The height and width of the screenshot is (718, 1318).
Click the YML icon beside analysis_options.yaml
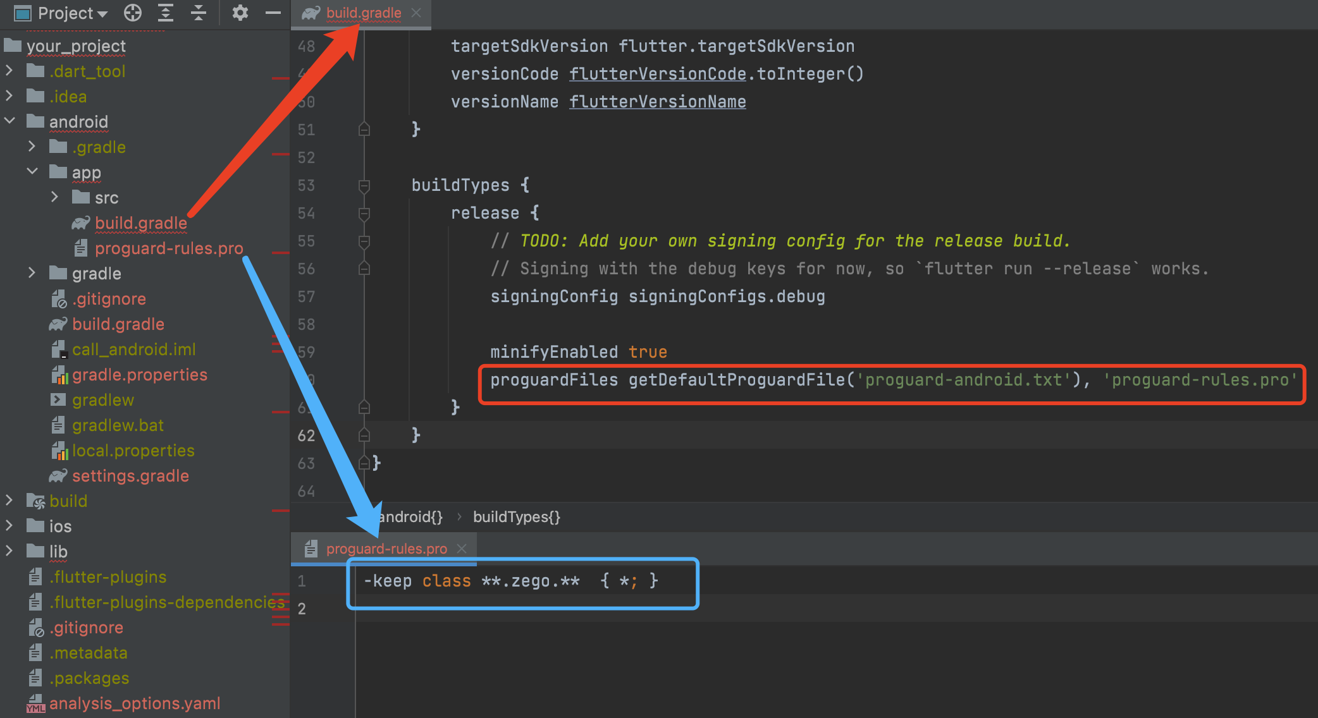(37, 703)
